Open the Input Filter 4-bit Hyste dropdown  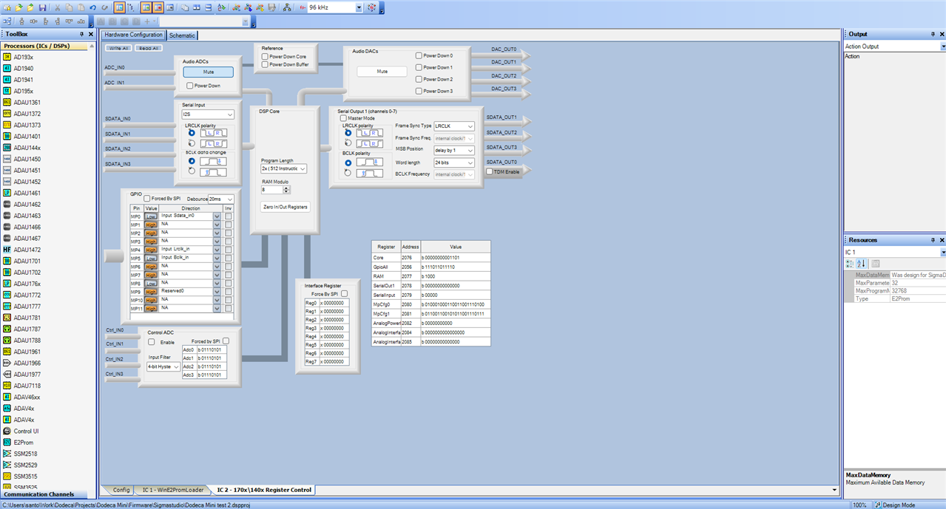click(163, 366)
